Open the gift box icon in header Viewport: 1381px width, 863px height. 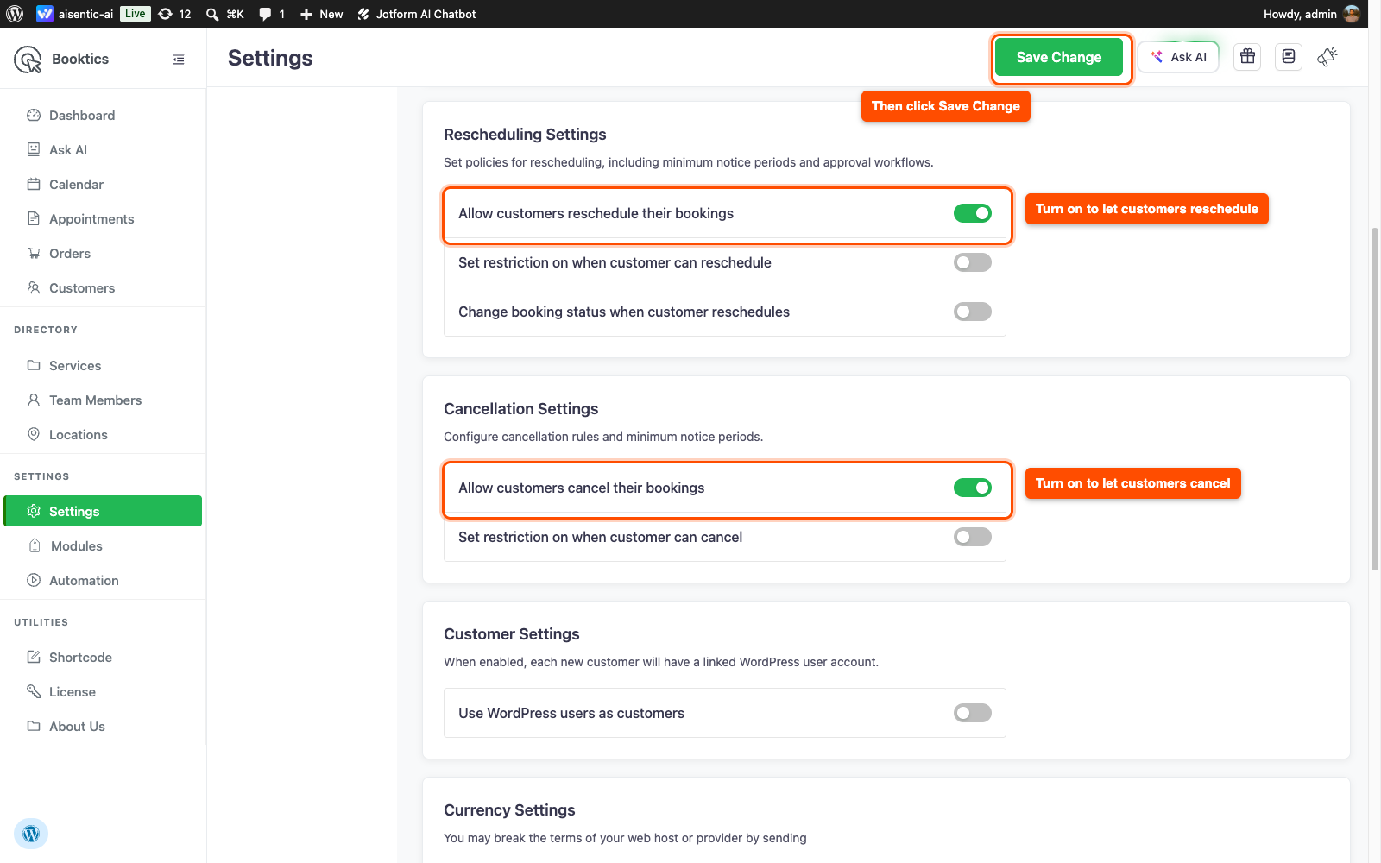[x=1247, y=57]
